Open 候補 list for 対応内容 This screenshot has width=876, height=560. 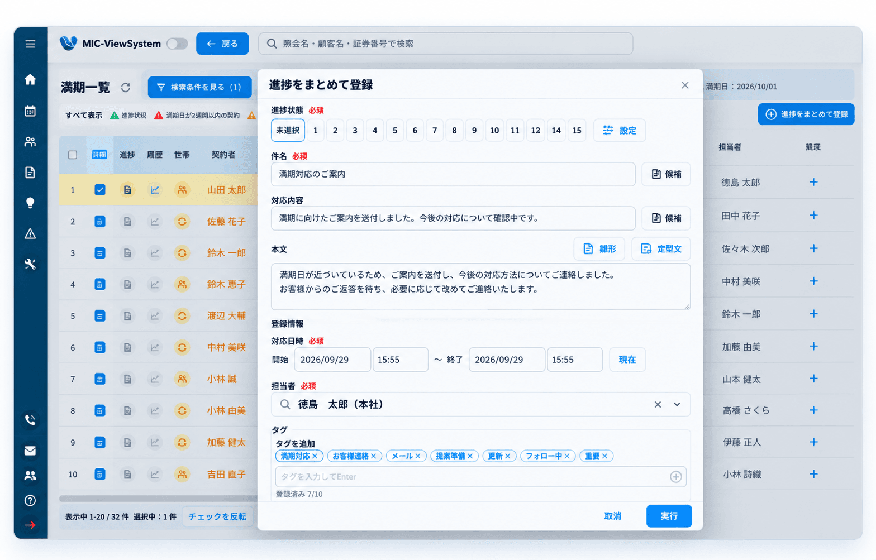(666, 218)
